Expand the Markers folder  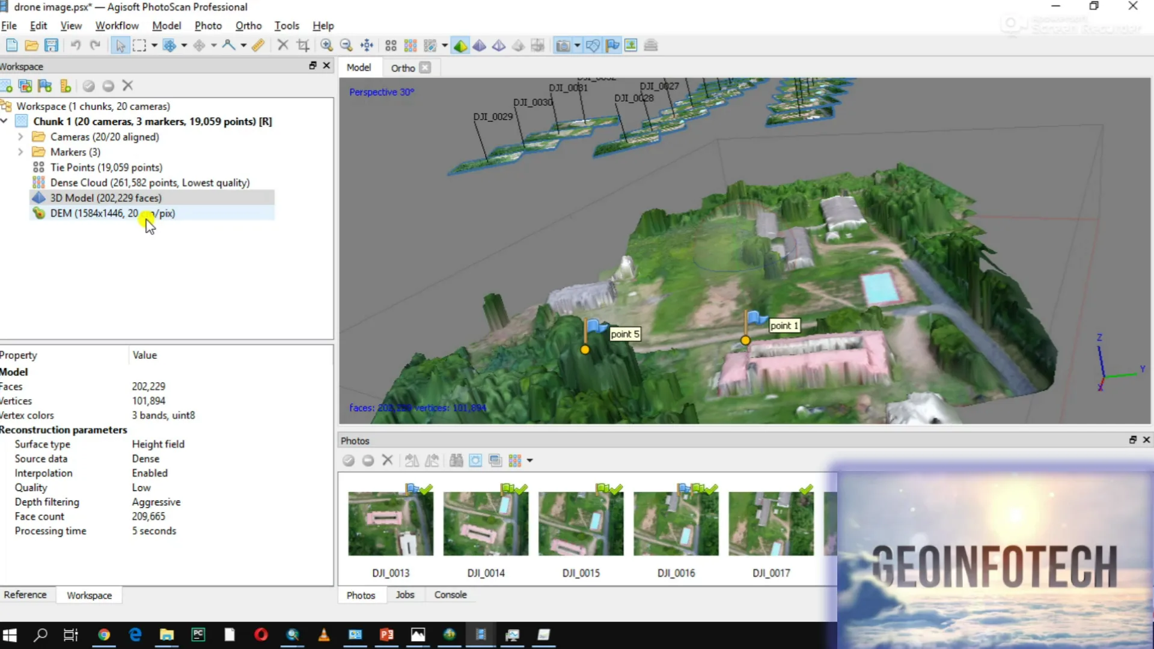pos(20,152)
